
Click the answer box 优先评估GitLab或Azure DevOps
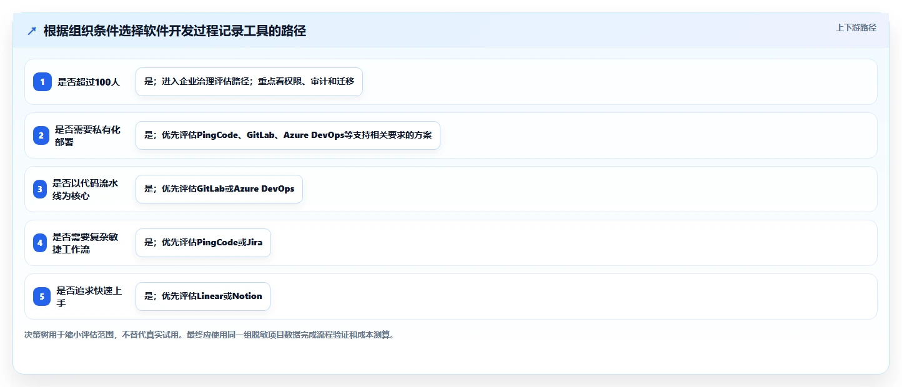click(219, 189)
